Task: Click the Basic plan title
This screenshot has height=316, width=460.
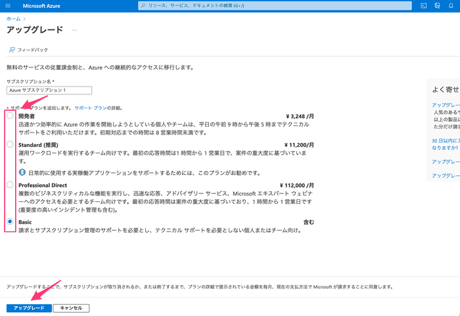Action: click(25, 222)
